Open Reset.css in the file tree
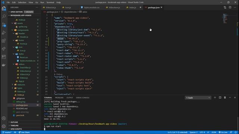The width and height of the screenshot is (239, 134). [x=24, y=57]
